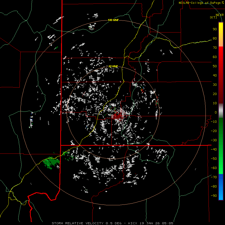Select the [KT] units label
The image size is (225, 225).
pyautogui.click(x=213, y=17)
